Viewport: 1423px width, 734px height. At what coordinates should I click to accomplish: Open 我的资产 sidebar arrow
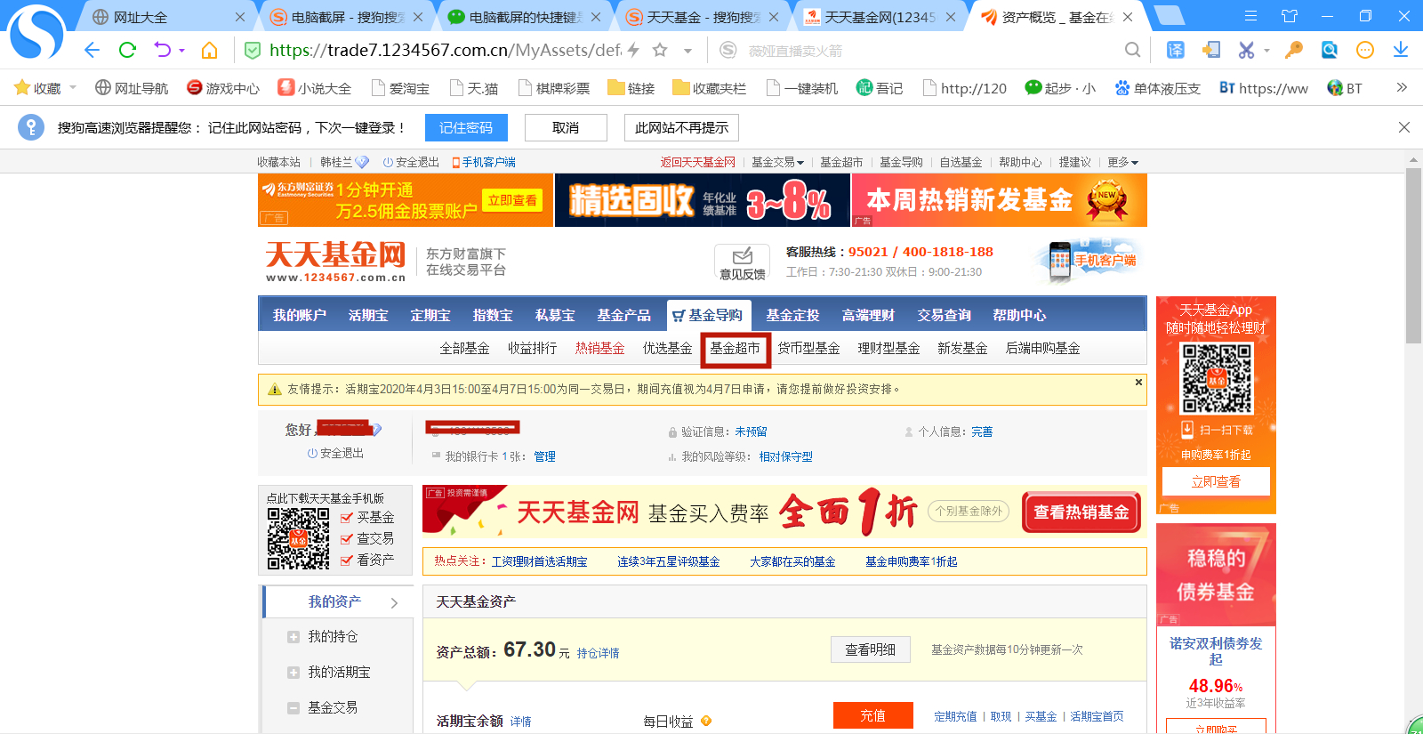coord(394,602)
